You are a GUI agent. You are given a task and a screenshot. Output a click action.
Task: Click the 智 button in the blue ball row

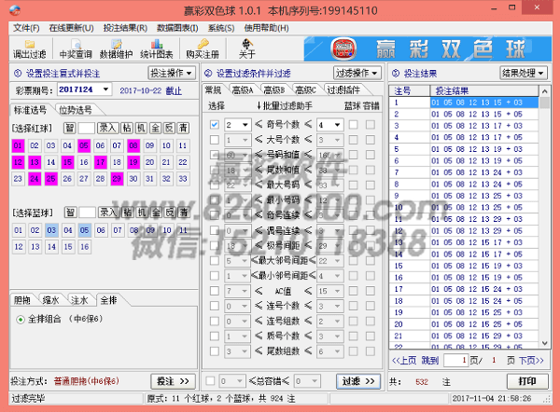coord(70,213)
